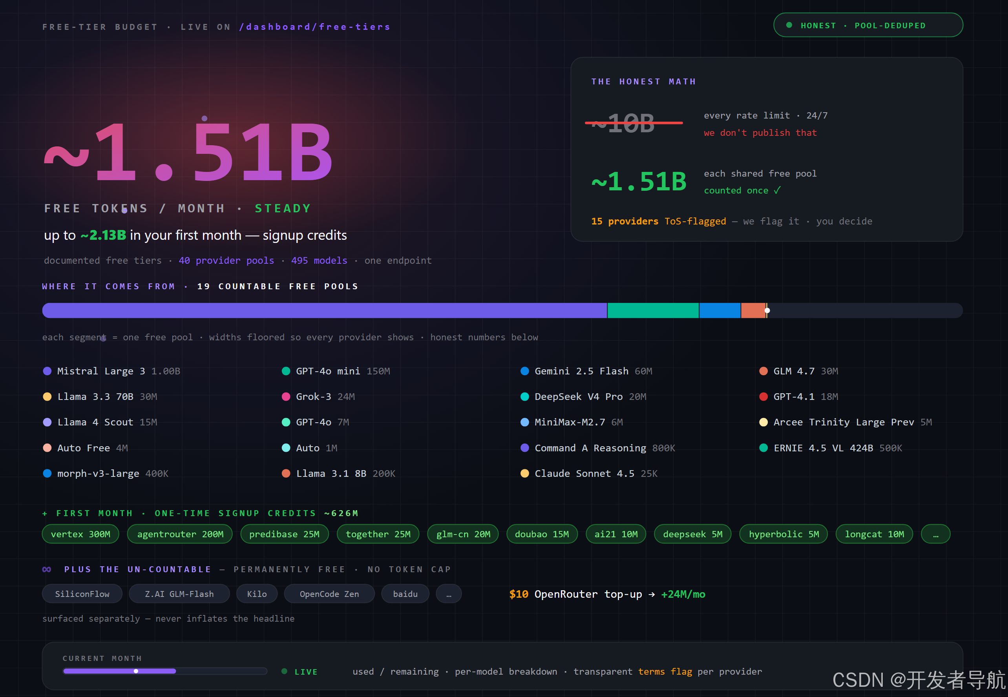Click 'Arcee Trinity Large Prev 5M' entry
This screenshot has height=697, width=1008.
[x=845, y=422]
